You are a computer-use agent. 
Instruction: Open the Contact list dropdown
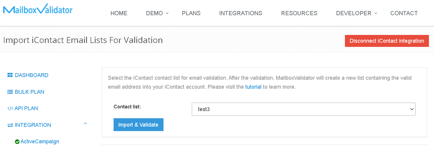[304, 109]
